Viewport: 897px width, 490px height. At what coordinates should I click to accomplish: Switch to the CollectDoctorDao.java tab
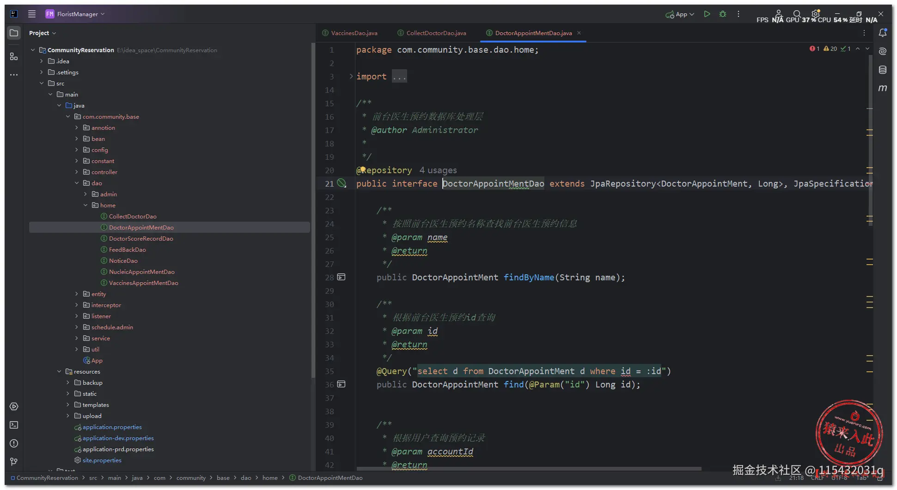coord(432,33)
